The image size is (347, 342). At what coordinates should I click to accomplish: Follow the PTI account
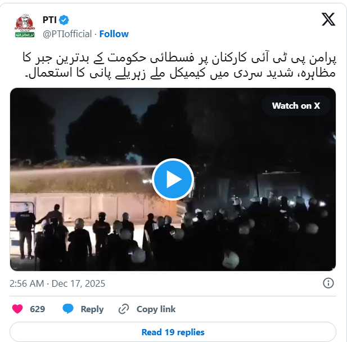pyautogui.click(x=114, y=34)
